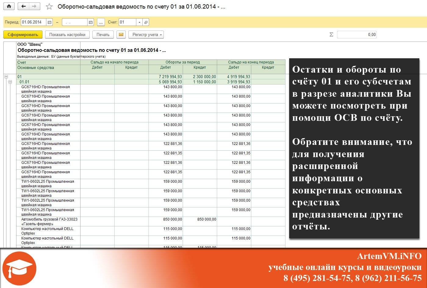Collapse the 01.01 subaccount group
The image size is (427, 288).
point(10,82)
